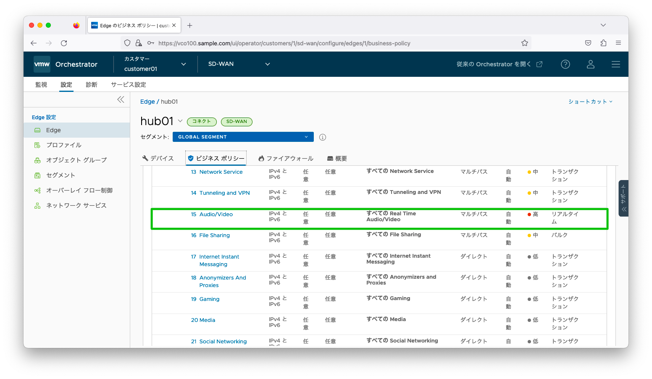652x379 pixels.
Task: Go back to previous browser page
Action: pyautogui.click(x=34, y=43)
